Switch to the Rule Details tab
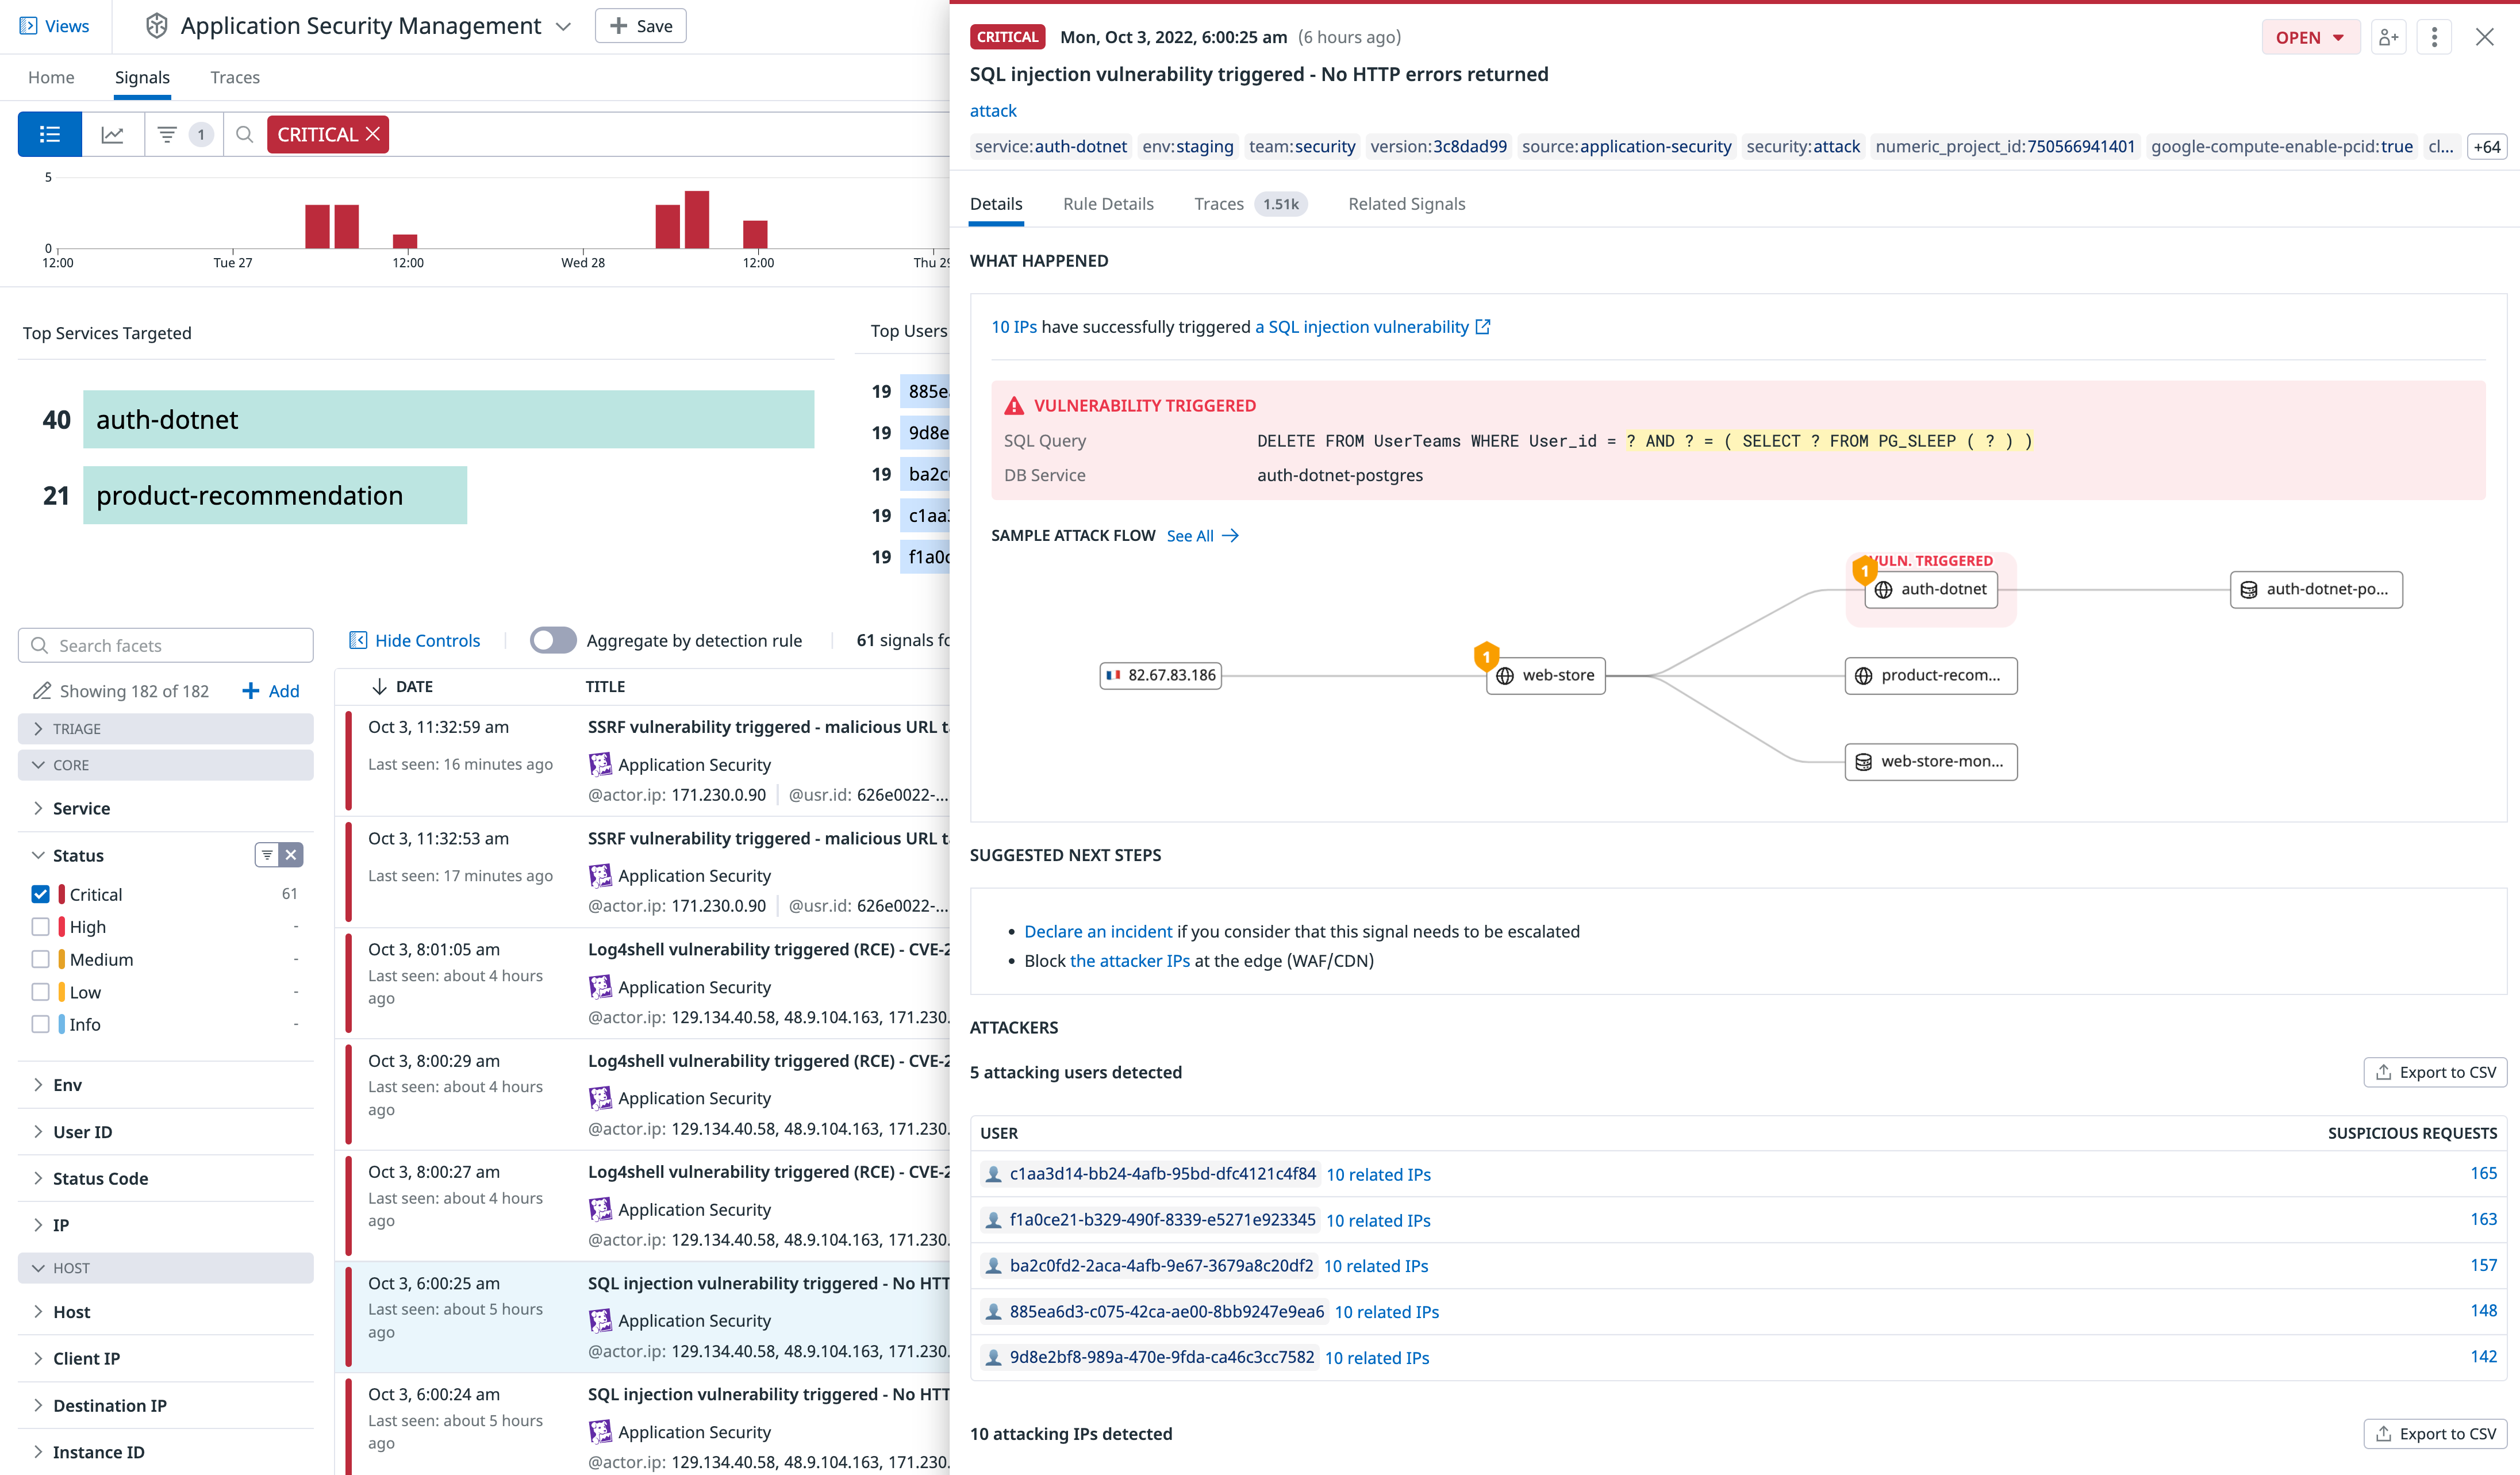Viewport: 2520px width, 1475px height. coord(1108,203)
